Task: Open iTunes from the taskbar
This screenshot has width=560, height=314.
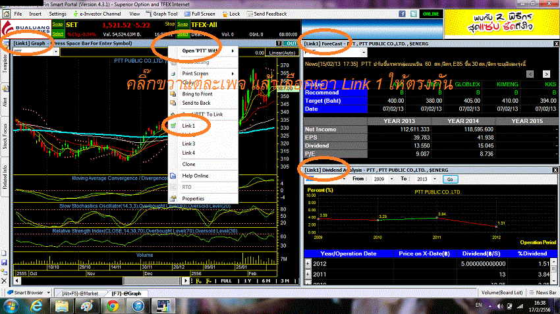Action: coord(138,306)
